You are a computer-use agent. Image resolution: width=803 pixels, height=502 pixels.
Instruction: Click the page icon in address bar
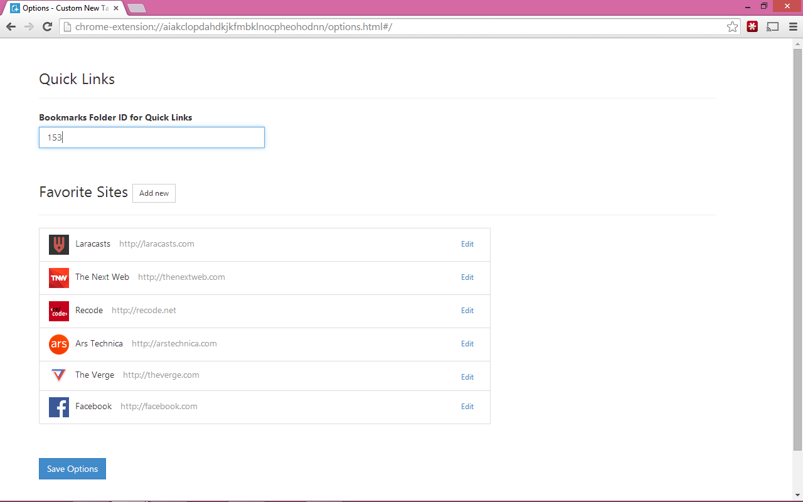[67, 26]
